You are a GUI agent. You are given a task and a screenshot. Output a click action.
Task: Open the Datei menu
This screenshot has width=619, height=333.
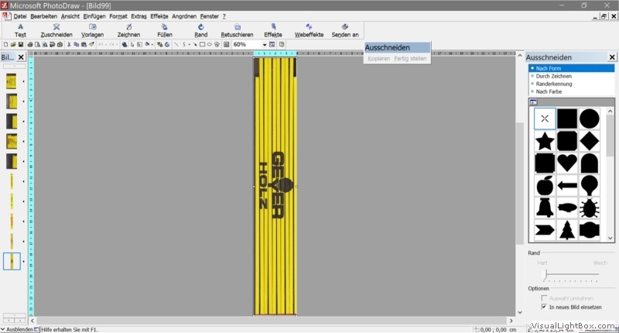coord(20,16)
